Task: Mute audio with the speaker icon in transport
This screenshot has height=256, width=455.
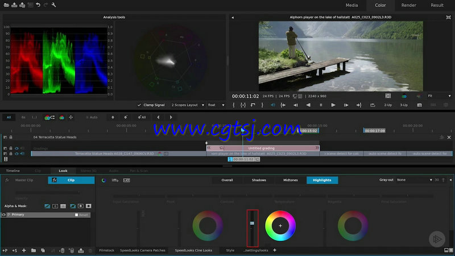Action: 273,105
